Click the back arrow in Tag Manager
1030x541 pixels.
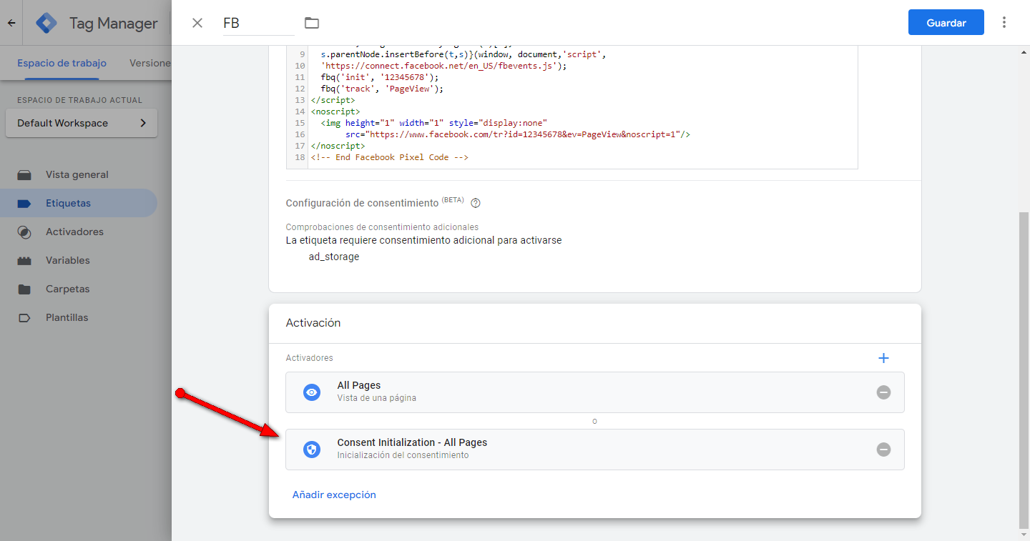click(x=11, y=23)
